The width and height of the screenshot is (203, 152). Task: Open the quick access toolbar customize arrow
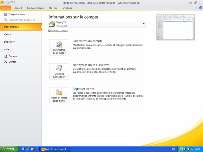16,2
